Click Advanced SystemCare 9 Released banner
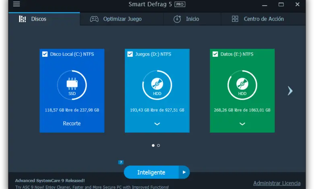 [50, 181]
